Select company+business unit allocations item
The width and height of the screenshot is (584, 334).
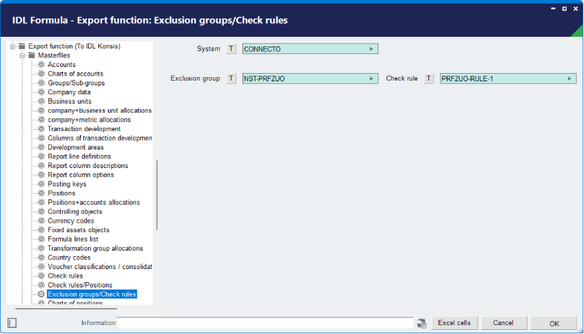tap(100, 111)
